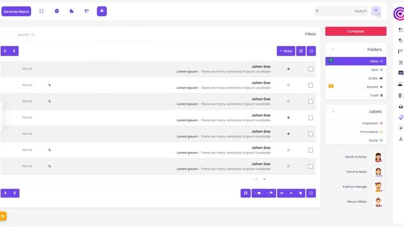The width and height of the screenshot is (404, 227).
Task: Go to the next page with the top right-chevron
Action: click(5, 51)
